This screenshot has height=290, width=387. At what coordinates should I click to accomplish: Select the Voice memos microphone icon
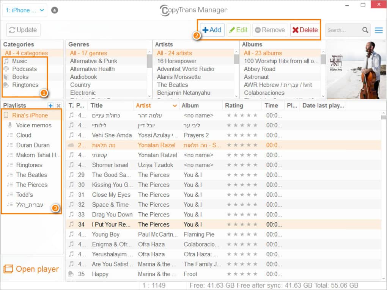[9, 125]
